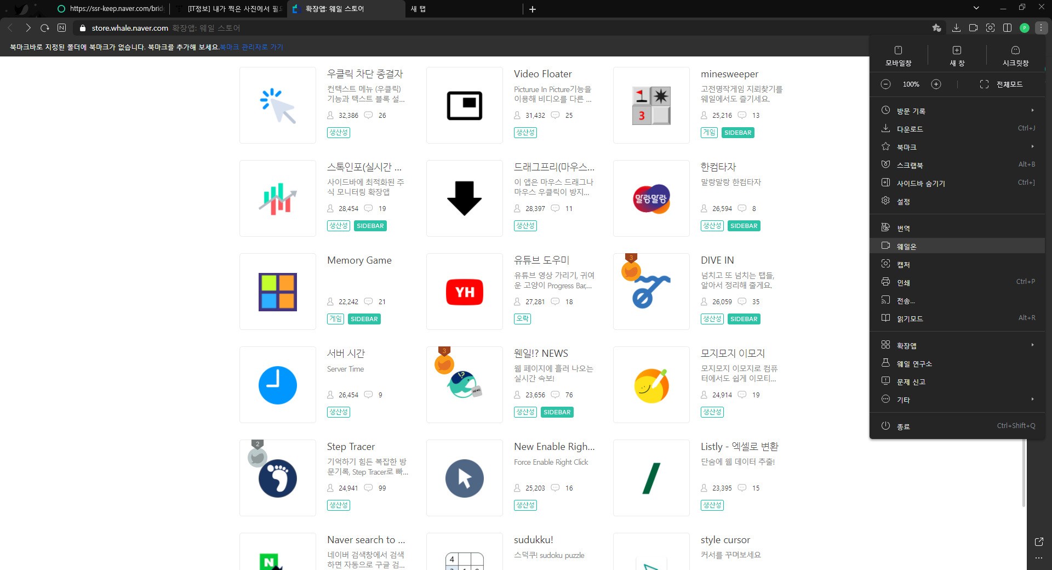The height and width of the screenshot is (570, 1052).
Task: Open downloads icon in toolbar
Action: (x=956, y=28)
